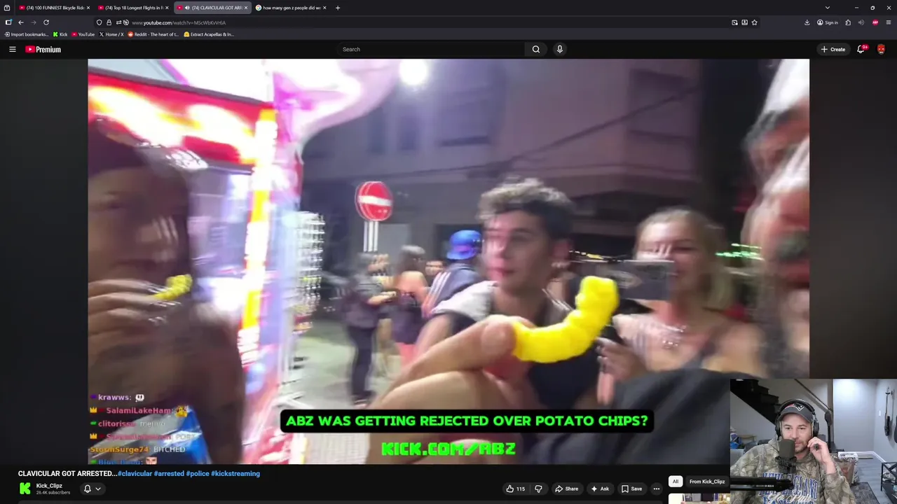Click the picture-in-picture icon in address bar
Screen dimensions: 897x504
[x=734, y=22]
